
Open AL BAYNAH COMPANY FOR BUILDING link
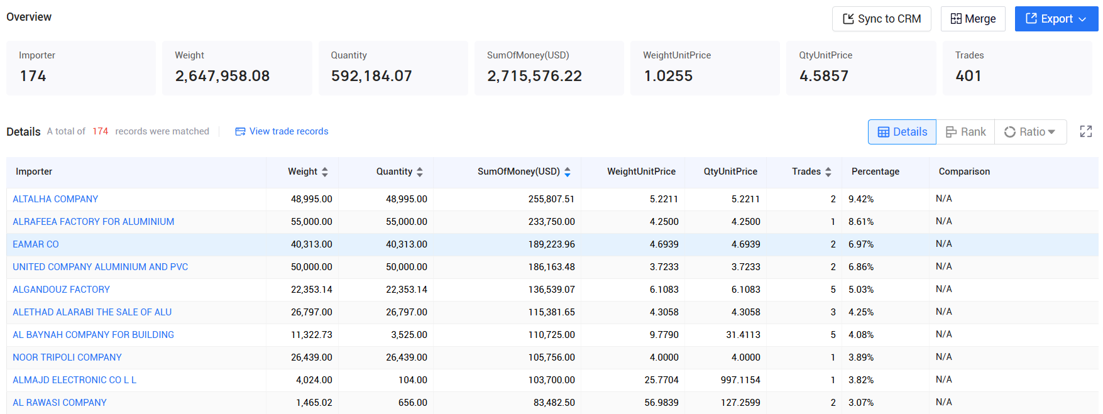click(x=94, y=335)
